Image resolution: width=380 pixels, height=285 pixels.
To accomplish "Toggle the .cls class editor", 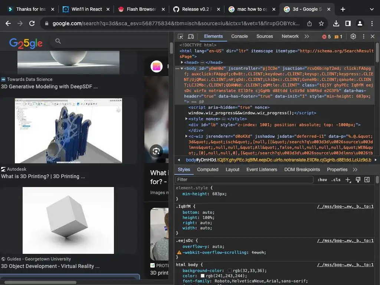I will [x=335, y=180].
